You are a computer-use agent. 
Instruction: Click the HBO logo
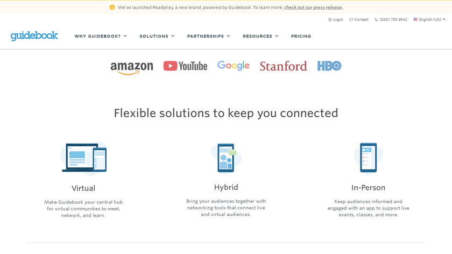[329, 66]
